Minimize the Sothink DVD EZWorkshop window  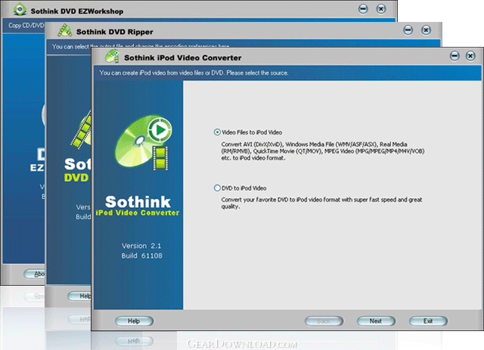363,9
